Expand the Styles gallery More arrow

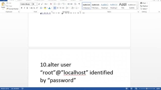(x=137, y=8)
